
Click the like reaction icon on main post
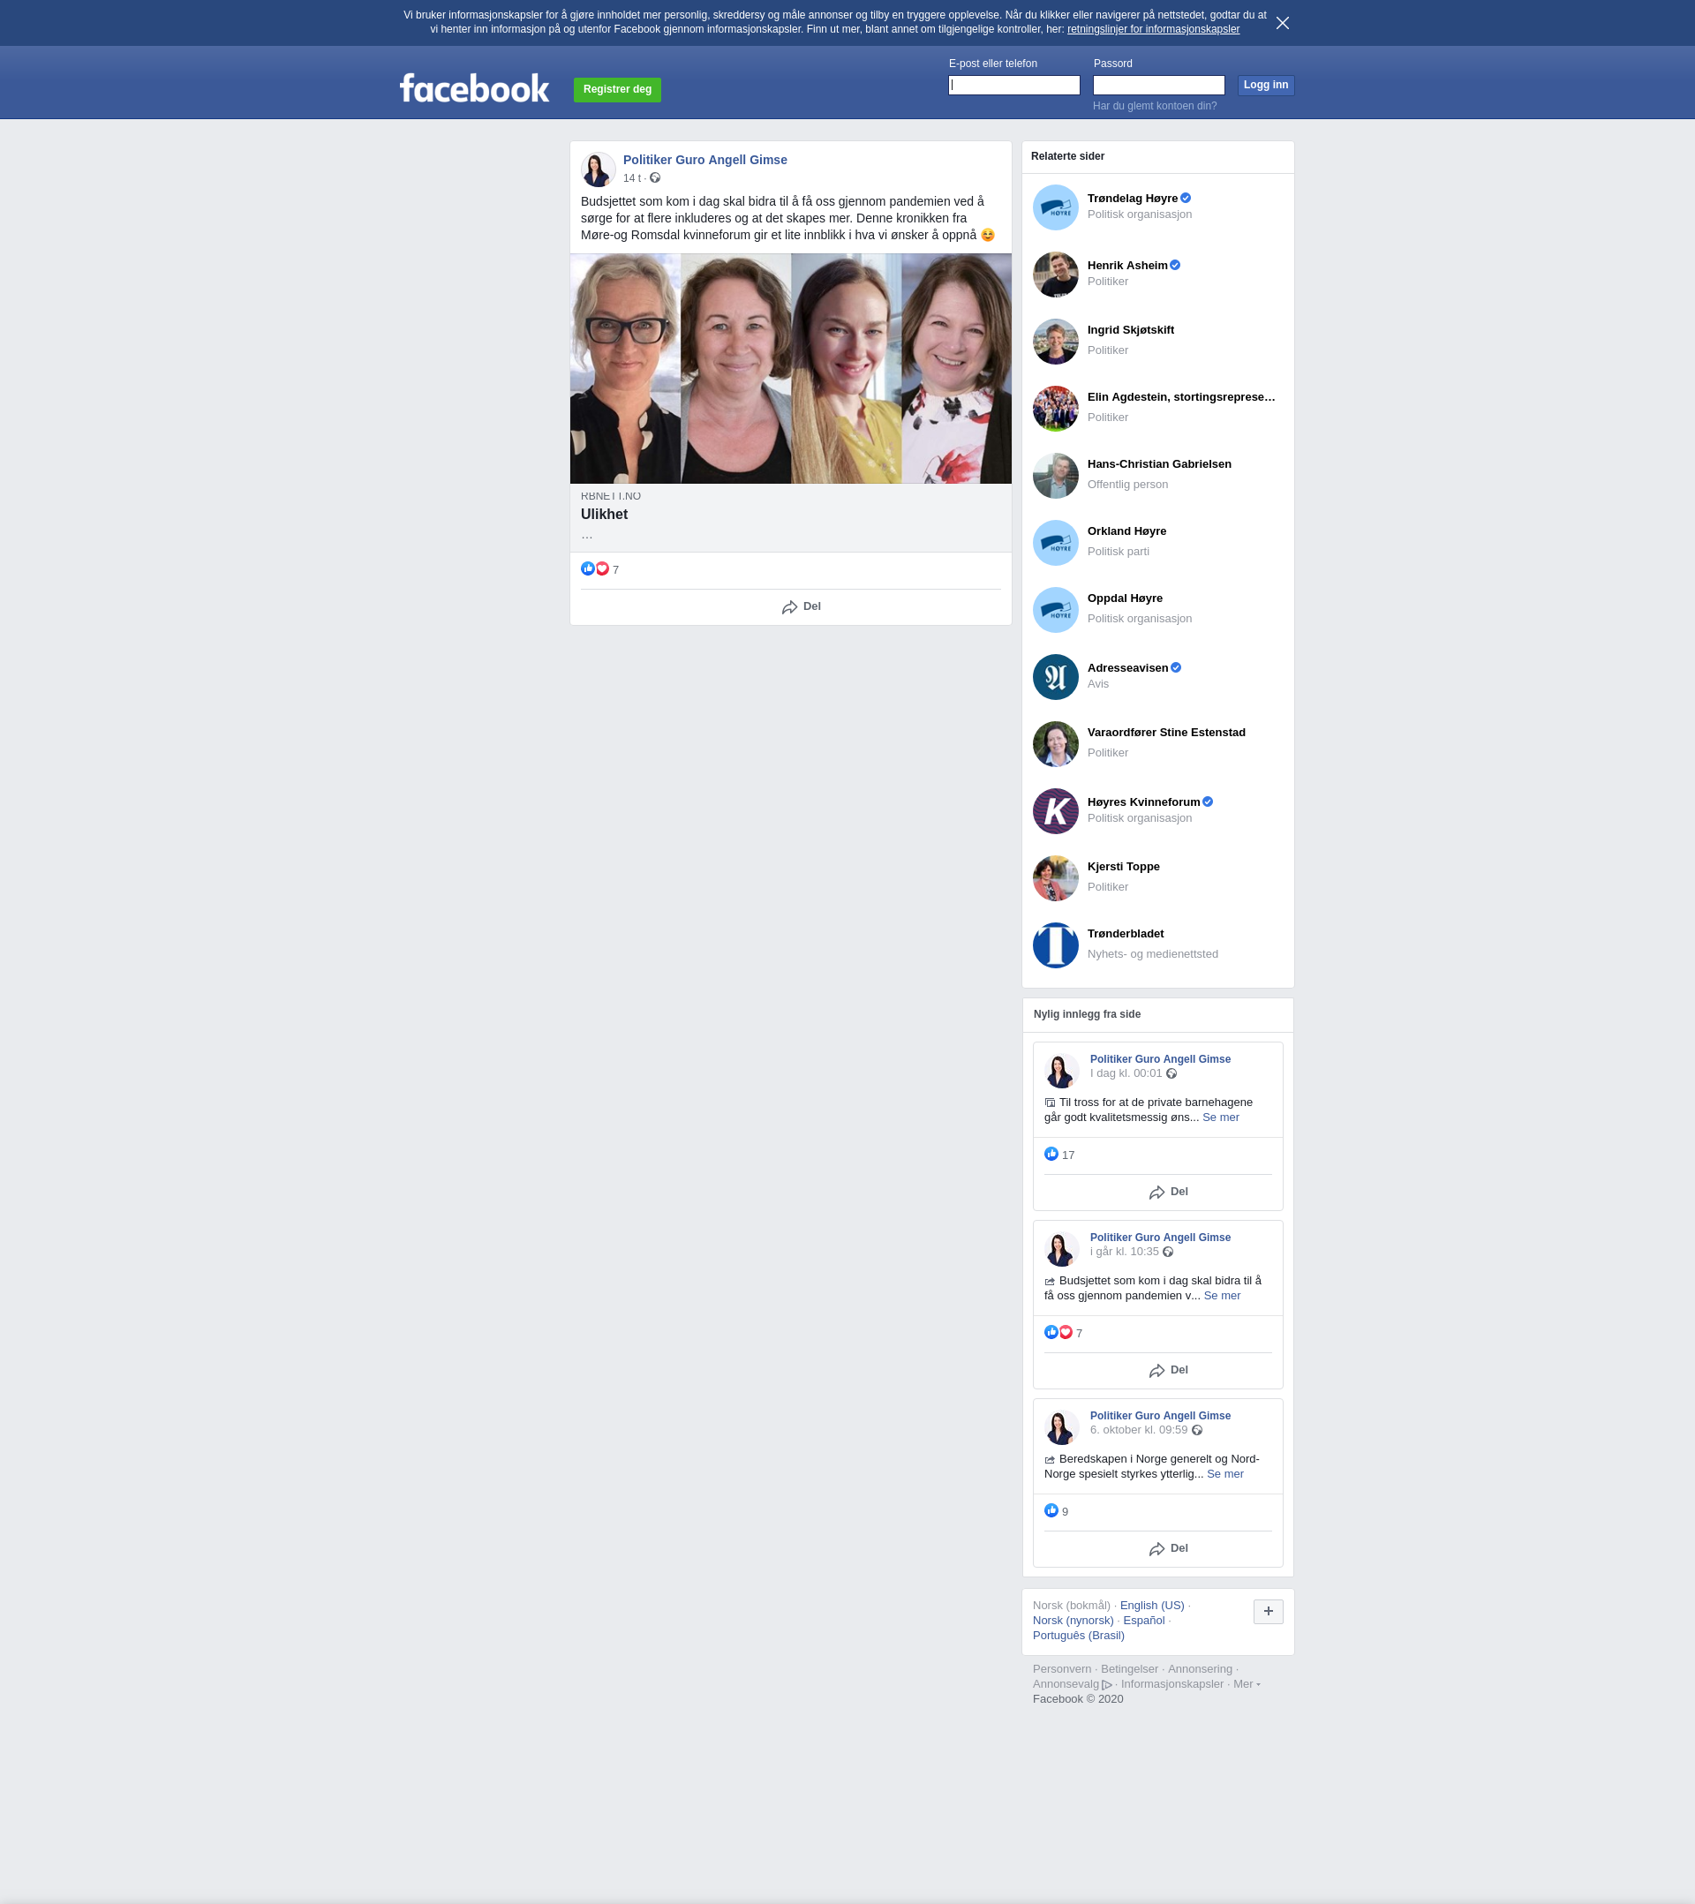(587, 568)
